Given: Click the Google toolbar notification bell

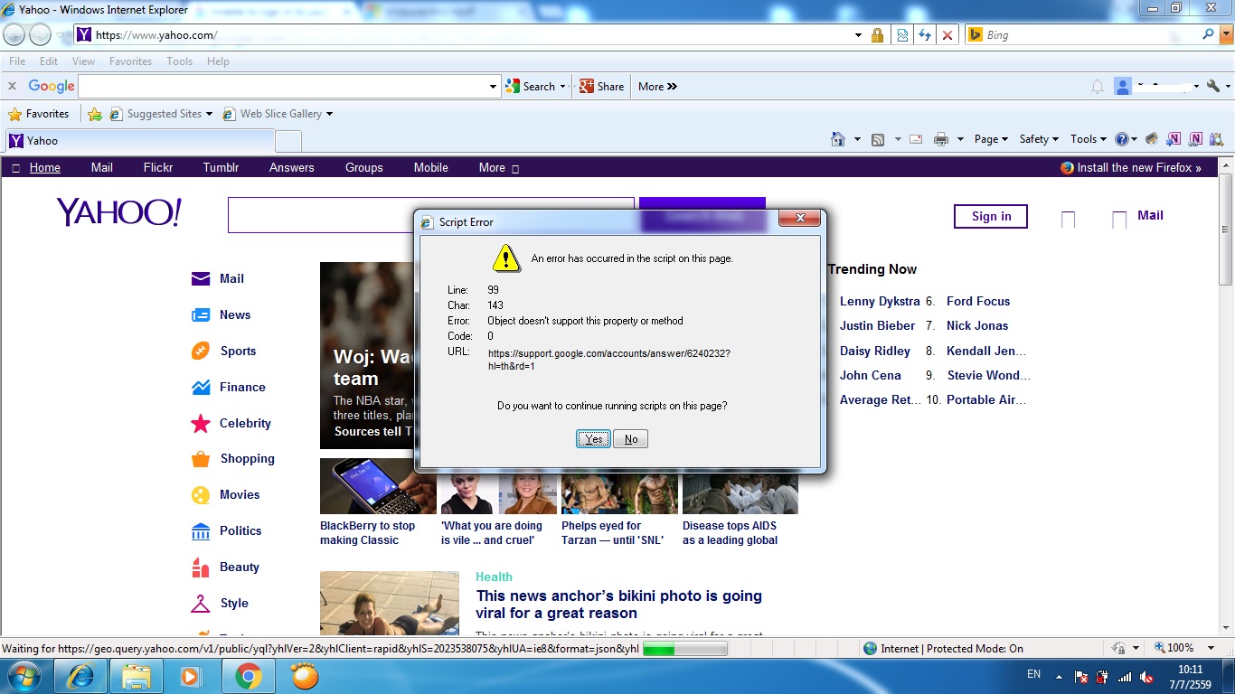Looking at the screenshot, I should point(1098,87).
